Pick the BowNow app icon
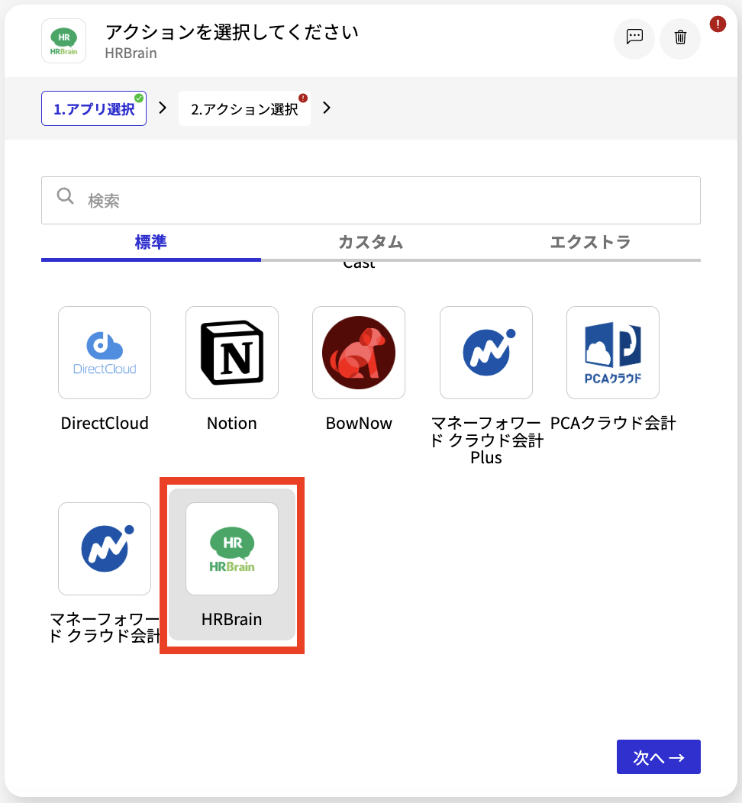Image resolution: width=742 pixels, height=803 pixels. [x=359, y=353]
